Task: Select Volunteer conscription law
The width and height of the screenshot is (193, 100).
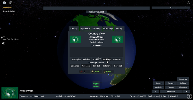Action: pyautogui.click(x=86, y=66)
